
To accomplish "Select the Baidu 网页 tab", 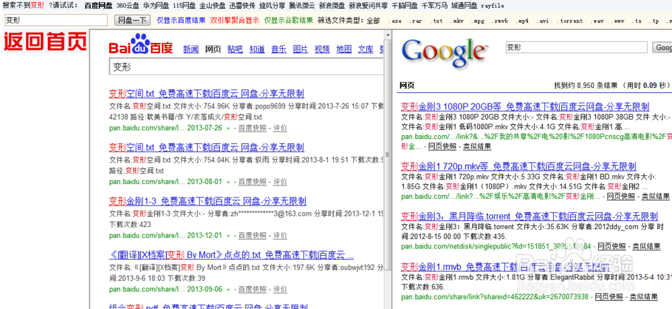I will (x=213, y=49).
